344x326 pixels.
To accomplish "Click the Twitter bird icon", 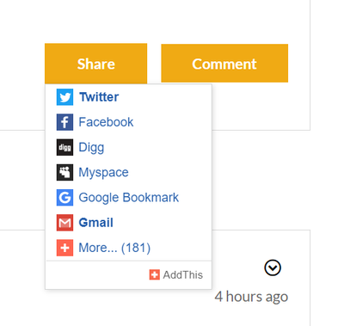I will 64,97.
